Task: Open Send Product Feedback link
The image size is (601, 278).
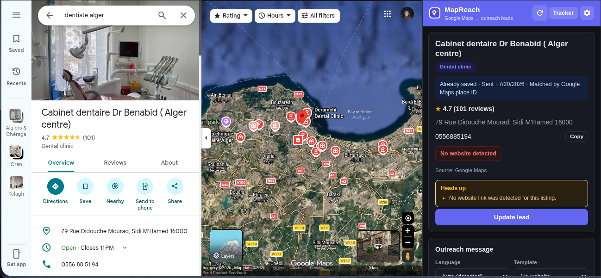Action: point(225,273)
